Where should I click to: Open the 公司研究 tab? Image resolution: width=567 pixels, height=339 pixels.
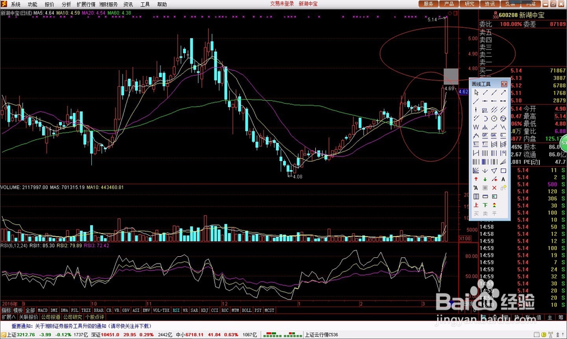[x=73, y=317]
